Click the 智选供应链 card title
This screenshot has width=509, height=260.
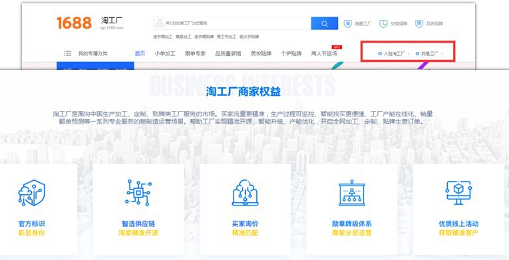pyautogui.click(x=138, y=223)
